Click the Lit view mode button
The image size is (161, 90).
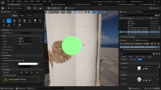(63, 12)
